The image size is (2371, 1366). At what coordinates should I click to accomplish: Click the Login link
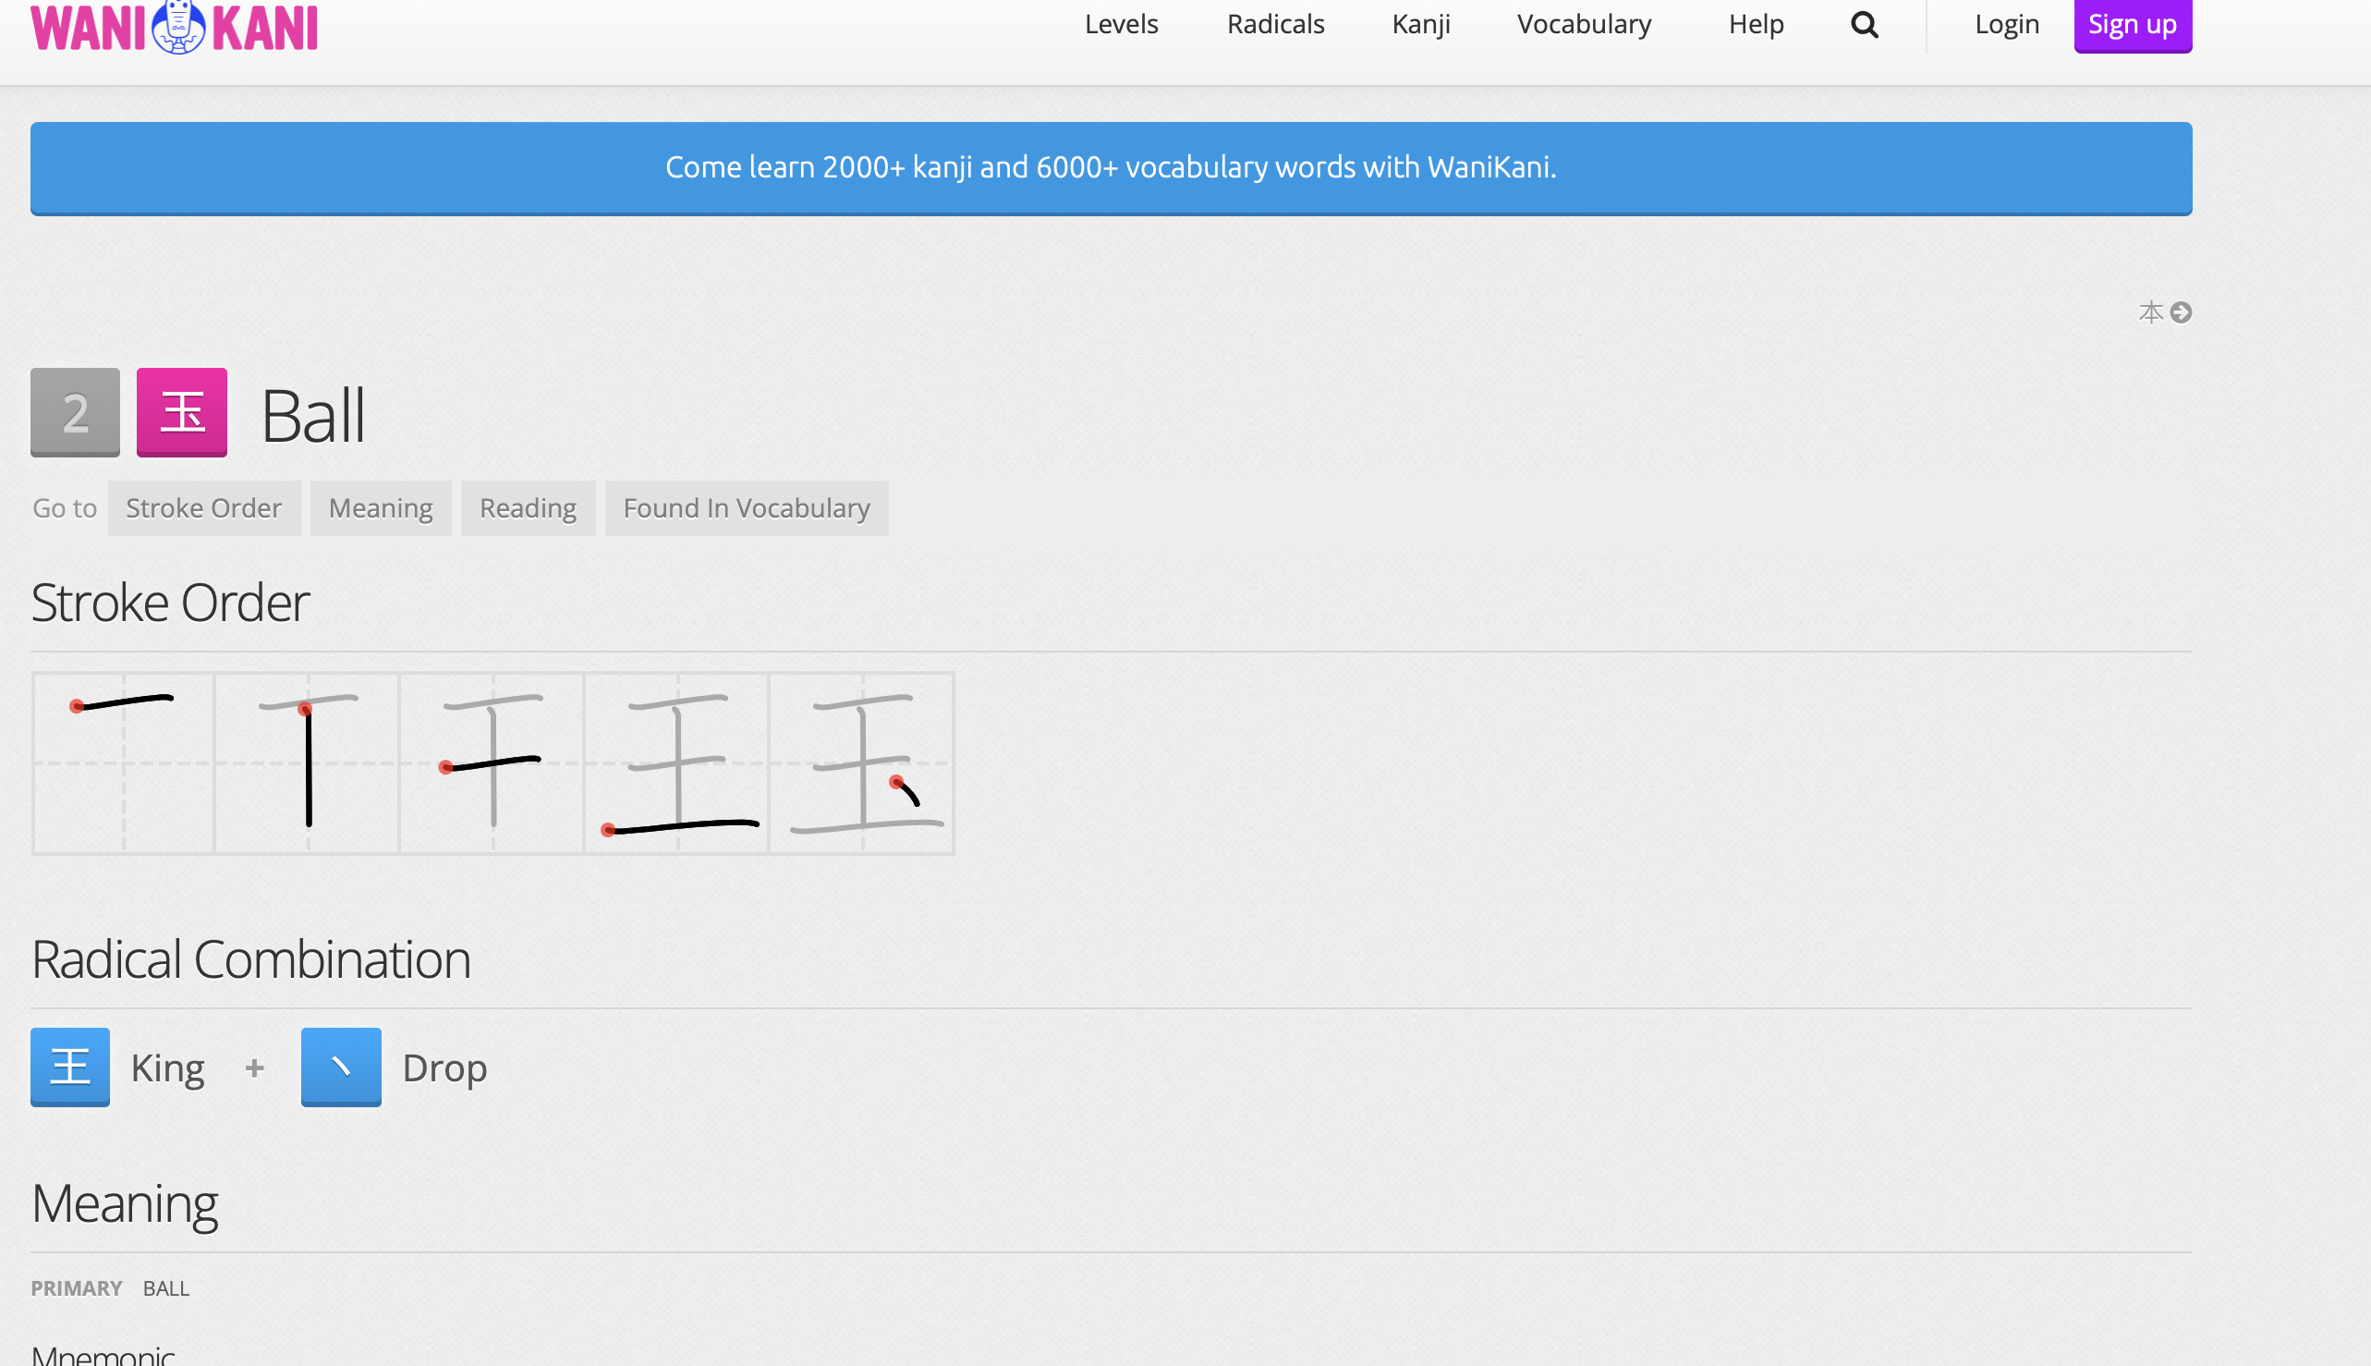[2006, 24]
